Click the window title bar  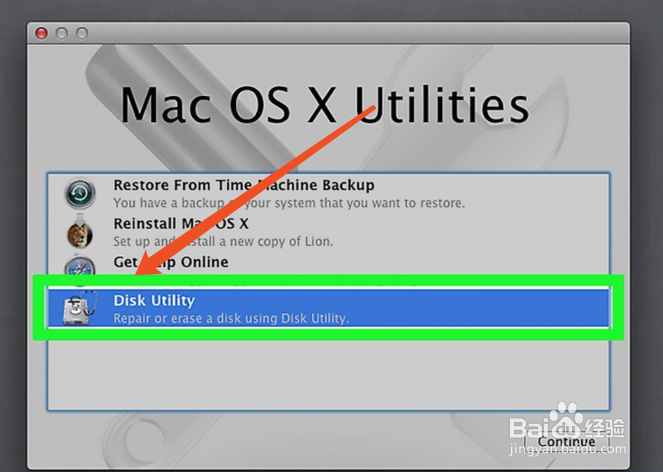pos(328,33)
